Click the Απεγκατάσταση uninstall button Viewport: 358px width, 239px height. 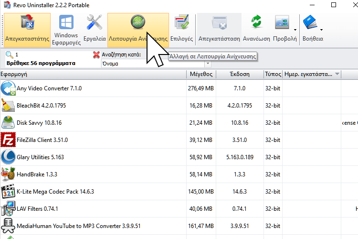(219, 30)
